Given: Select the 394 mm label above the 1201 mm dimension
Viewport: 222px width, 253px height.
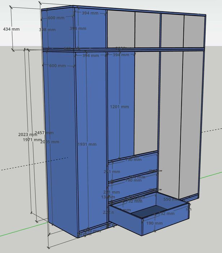Looking at the screenshot, I should 121,55.
